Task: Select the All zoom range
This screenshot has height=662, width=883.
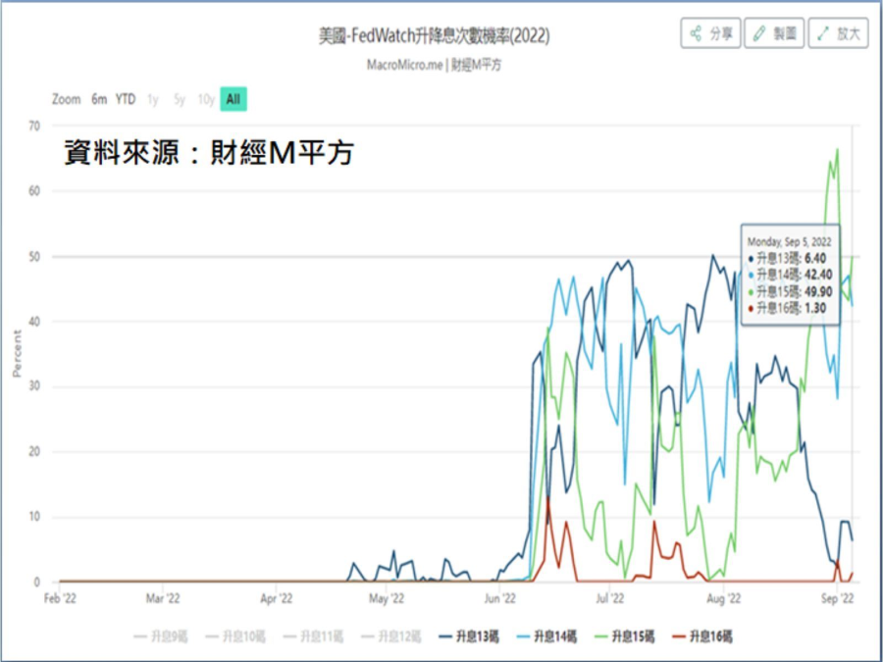Action: 234,100
